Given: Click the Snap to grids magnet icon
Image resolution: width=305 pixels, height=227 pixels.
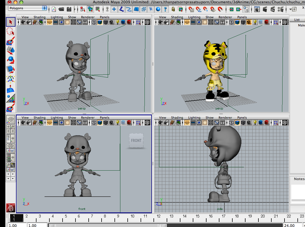Looking at the screenshot, I should tap(191, 9).
